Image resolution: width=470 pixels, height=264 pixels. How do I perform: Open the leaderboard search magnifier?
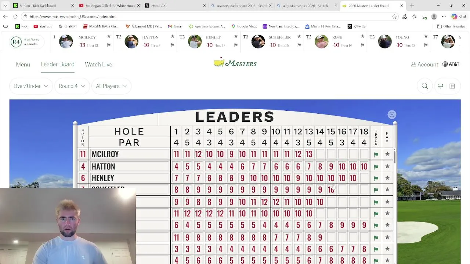(x=424, y=86)
